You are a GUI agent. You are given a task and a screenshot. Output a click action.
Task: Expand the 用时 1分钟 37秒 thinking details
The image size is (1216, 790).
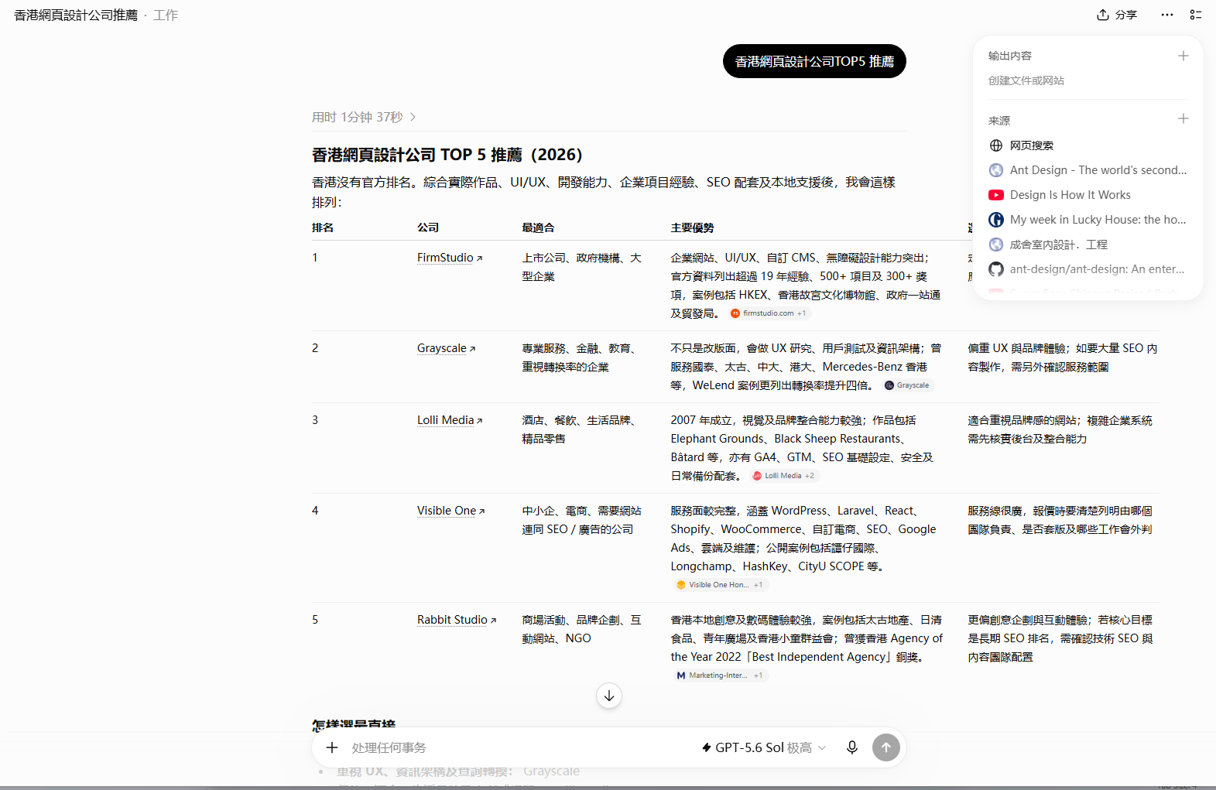[364, 117]
